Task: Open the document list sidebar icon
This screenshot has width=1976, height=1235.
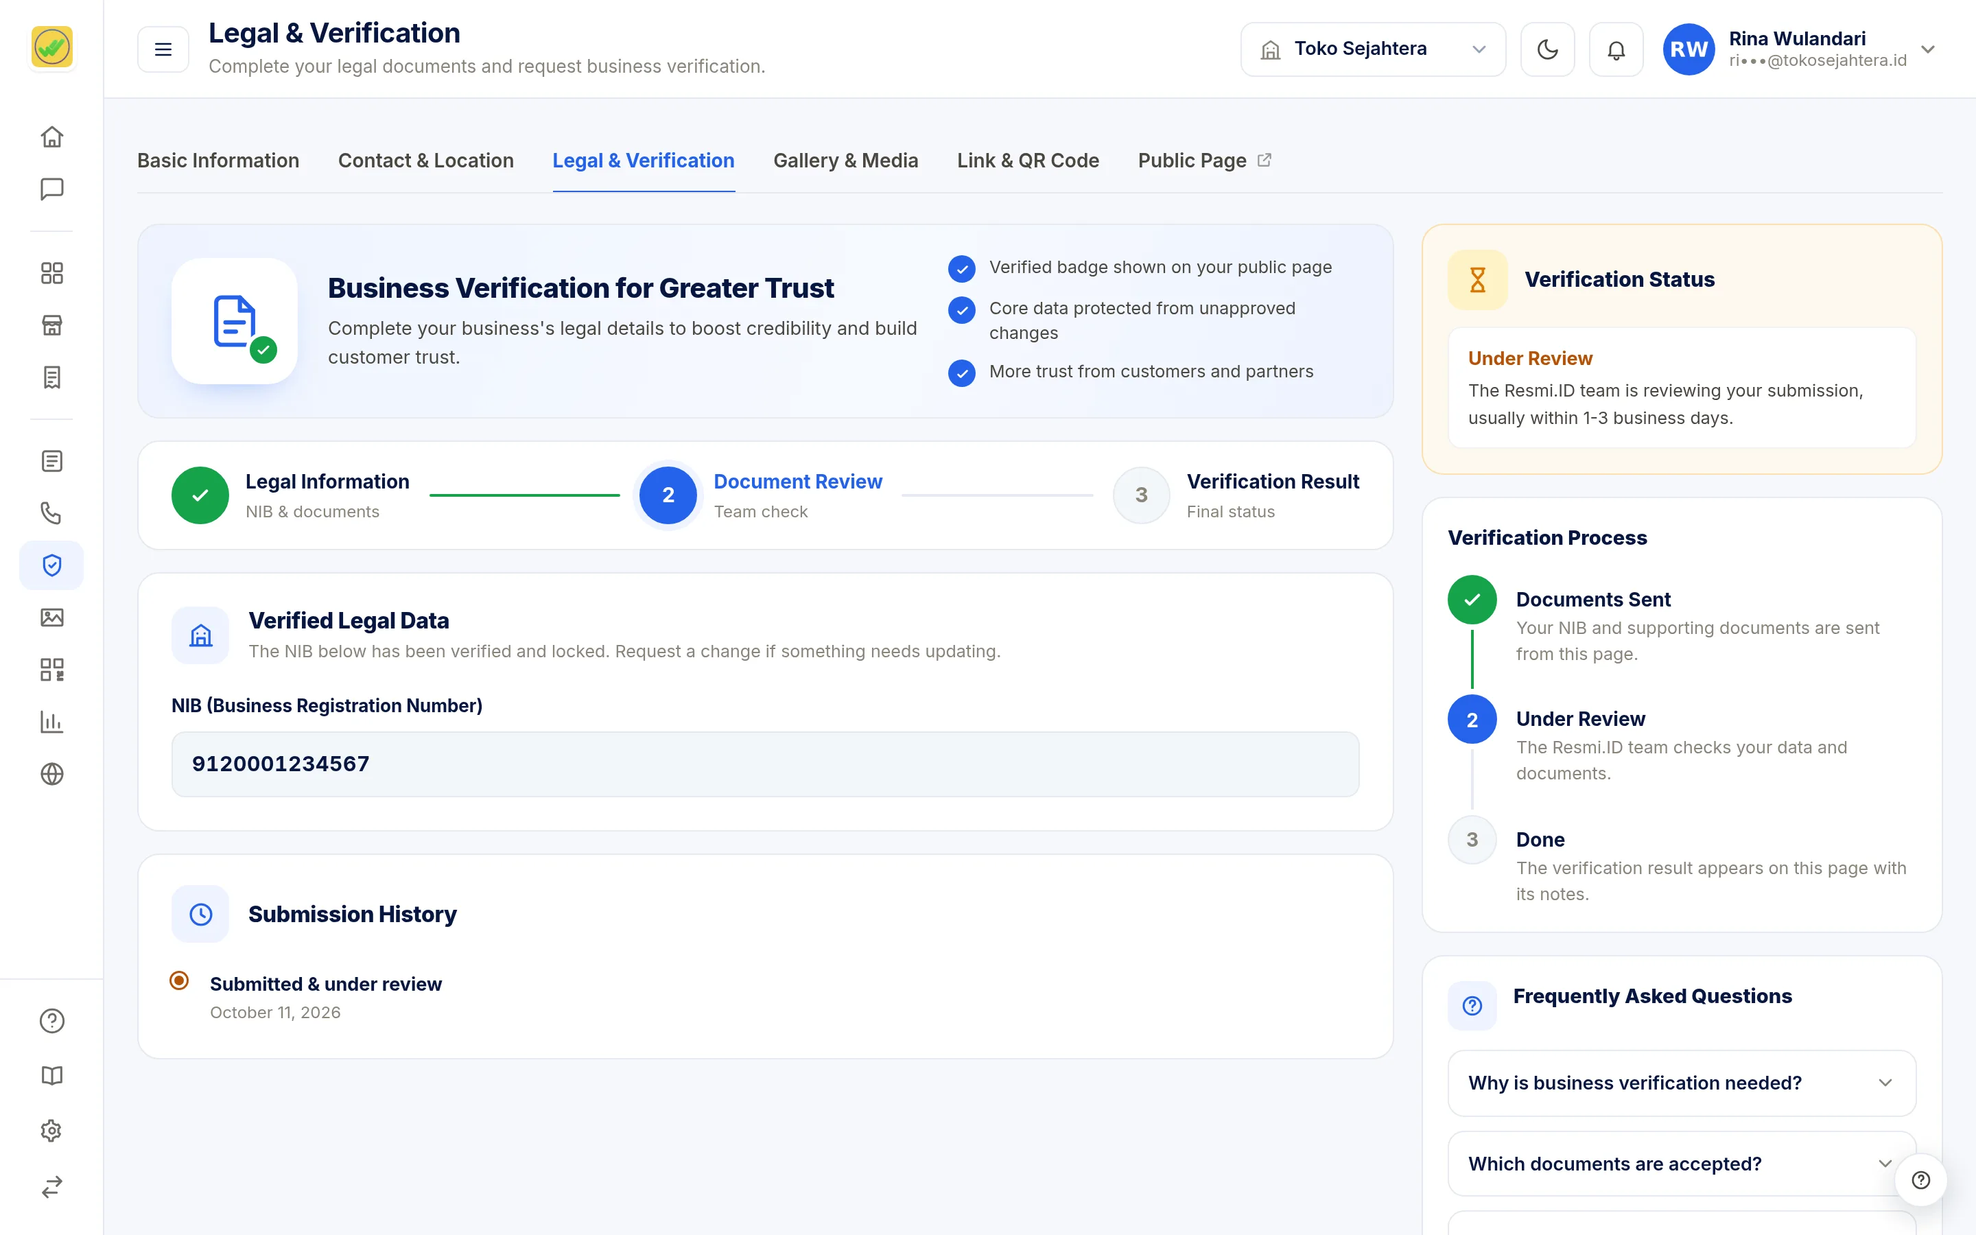Action: tap(51, 460)
